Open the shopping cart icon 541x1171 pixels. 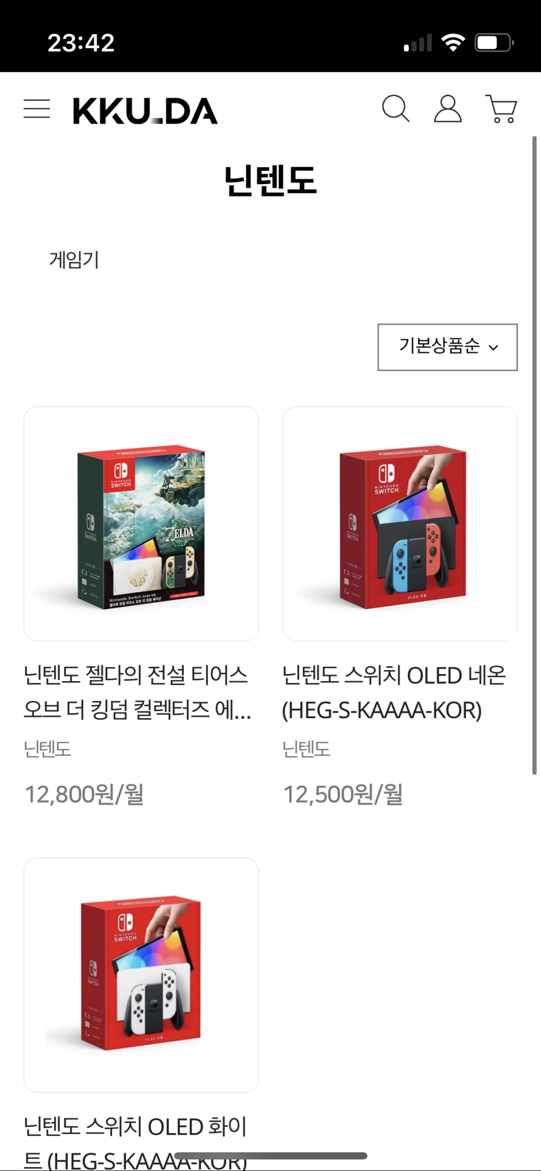[501, 109]
